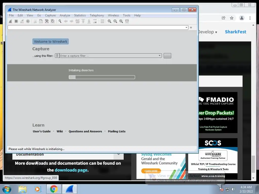Click 'Please wait while Wireshark is initializing' status text
The height and width of the screenshot is (194, 259).
(36, 149)
